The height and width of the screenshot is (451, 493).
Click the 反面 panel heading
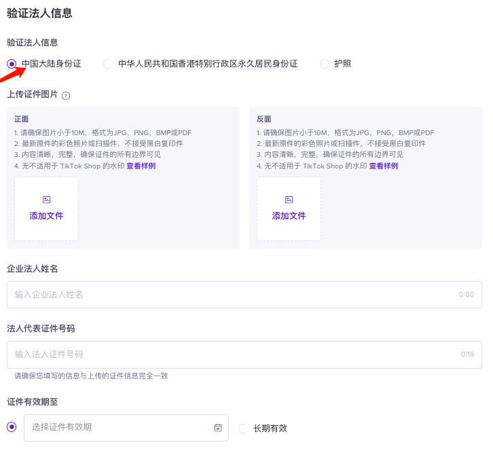[264, 119]
